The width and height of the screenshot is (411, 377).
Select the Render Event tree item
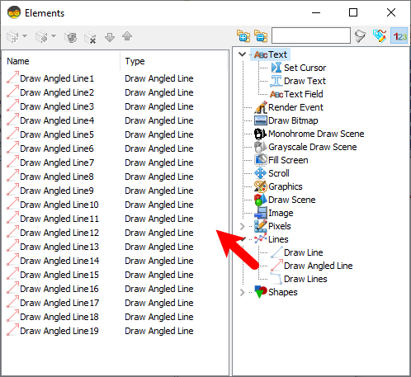click(x=295, y=107)
